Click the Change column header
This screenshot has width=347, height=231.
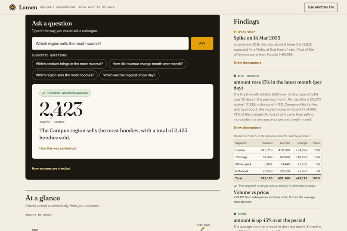(302, 143)
